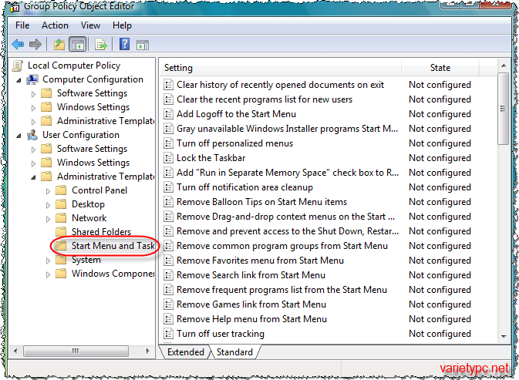Collapse the User Configuration node
The width and height of the screenshot is (519, 380).
(x=19, y=136)
